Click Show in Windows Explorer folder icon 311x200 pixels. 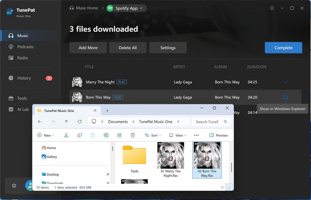[x=285, y=97]
